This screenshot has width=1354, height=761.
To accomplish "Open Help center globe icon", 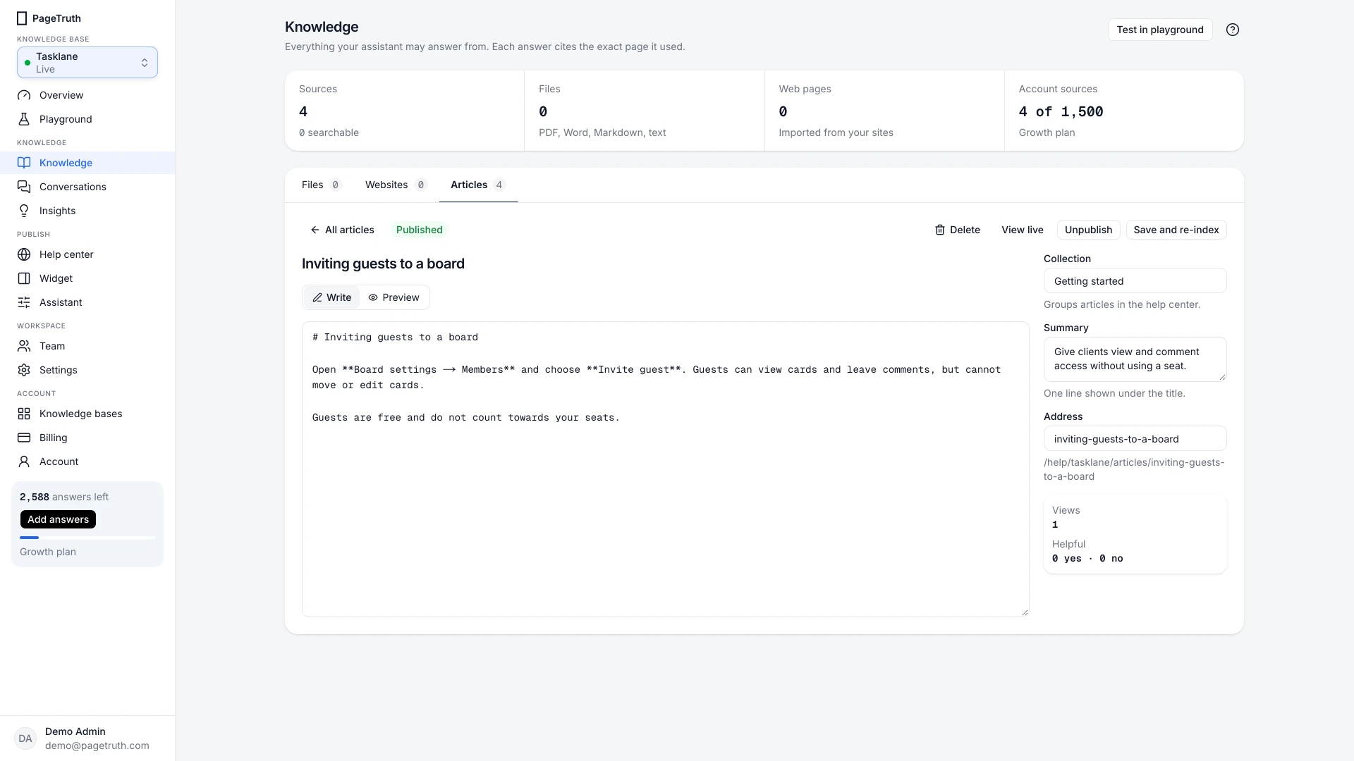I will click(24, 254).
